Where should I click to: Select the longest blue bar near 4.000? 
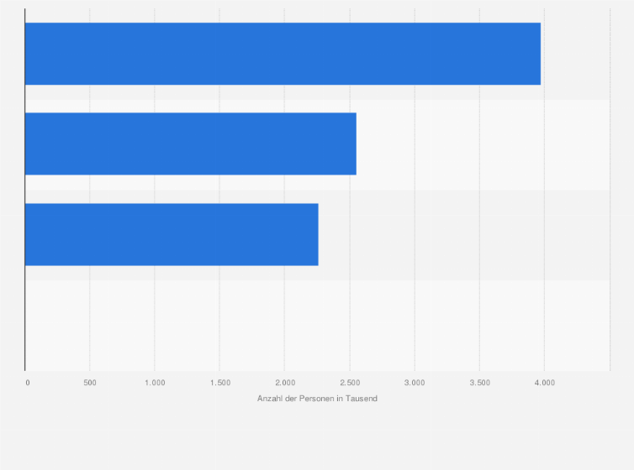(283, 54)
